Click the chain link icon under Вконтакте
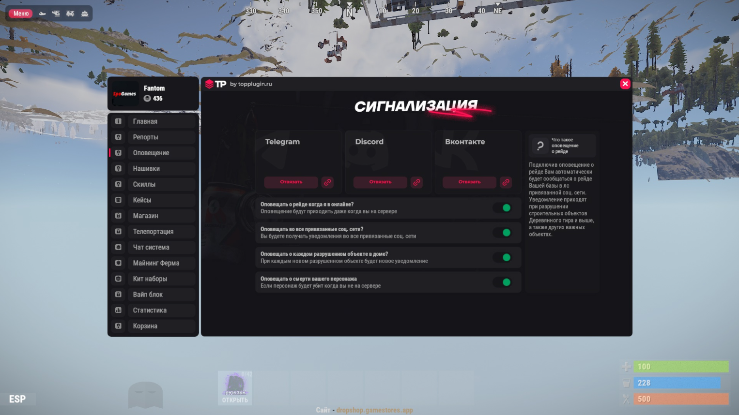 pos(506,182)
